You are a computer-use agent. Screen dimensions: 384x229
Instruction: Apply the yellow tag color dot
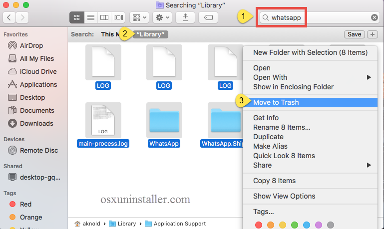pos(282,225)
